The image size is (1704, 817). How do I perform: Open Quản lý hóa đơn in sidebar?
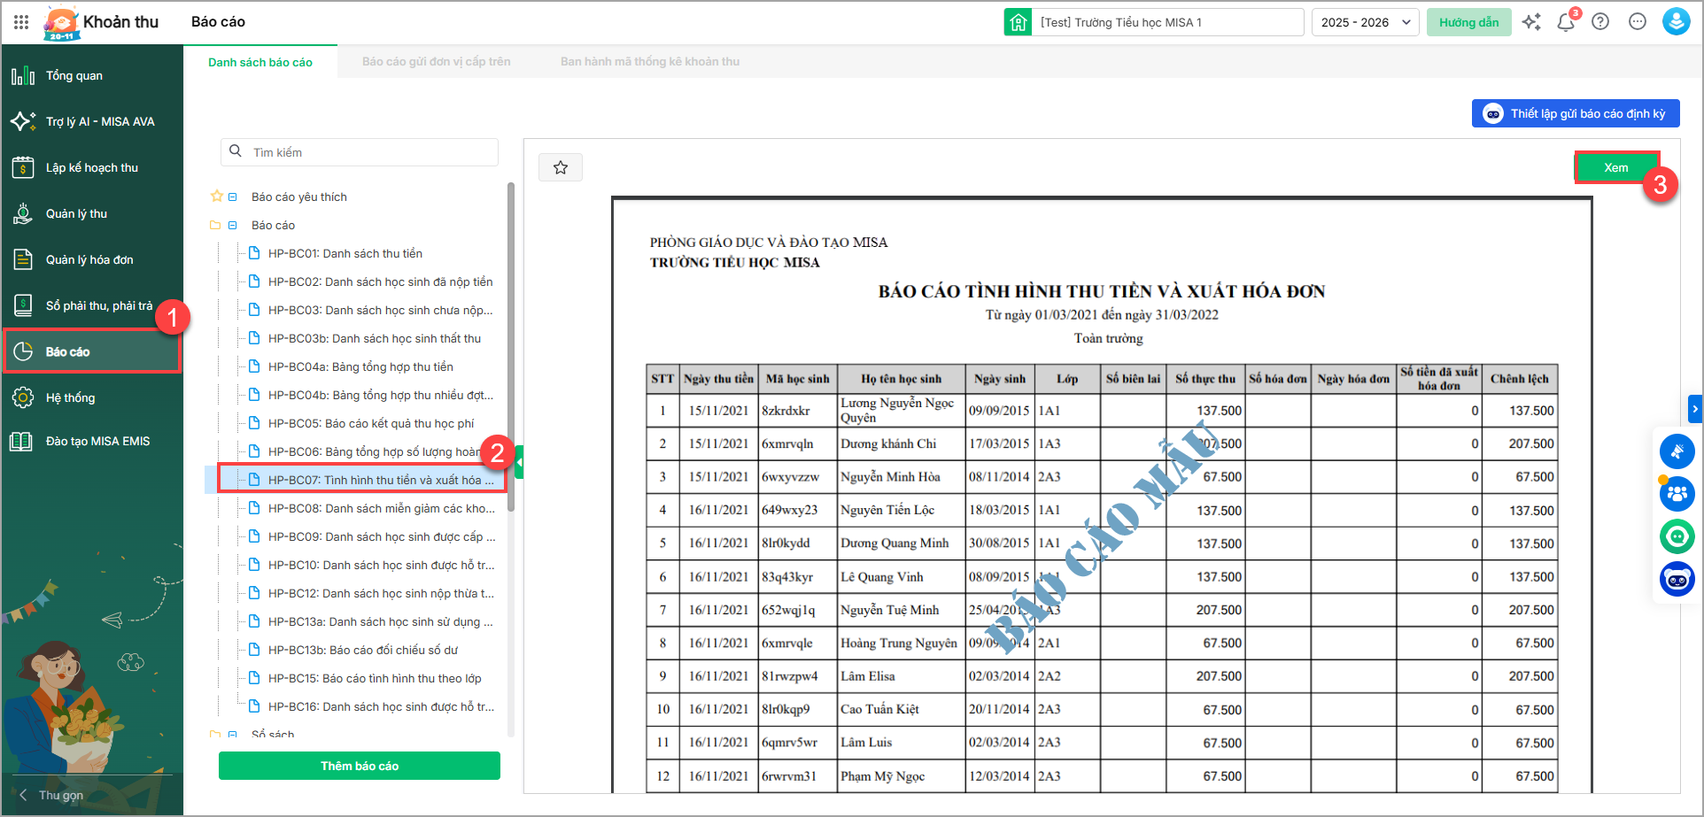[89, 259]
